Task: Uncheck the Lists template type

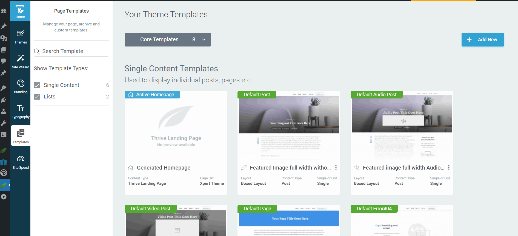Action: pyautogui.click(x=37, y=97)
